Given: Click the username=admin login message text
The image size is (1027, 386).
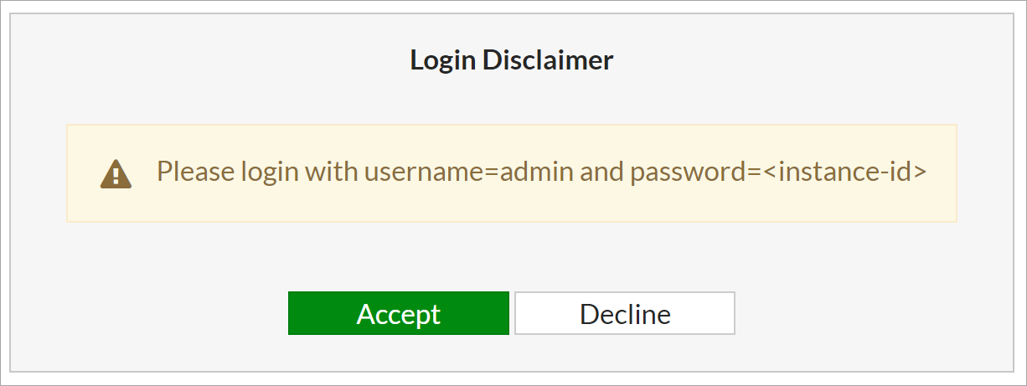Looking at the screenshot, I should (x=542, y=172).
